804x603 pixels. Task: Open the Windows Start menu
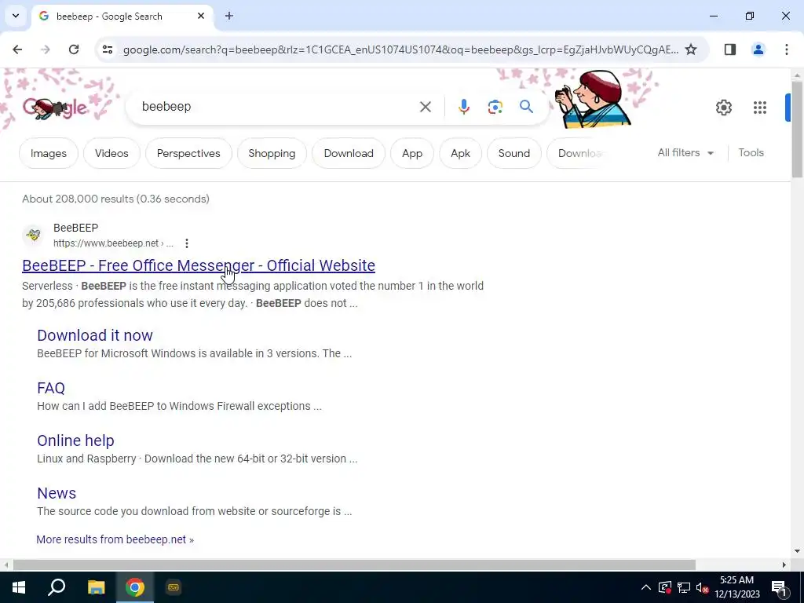pyautogui.click(x=19, y=587)
